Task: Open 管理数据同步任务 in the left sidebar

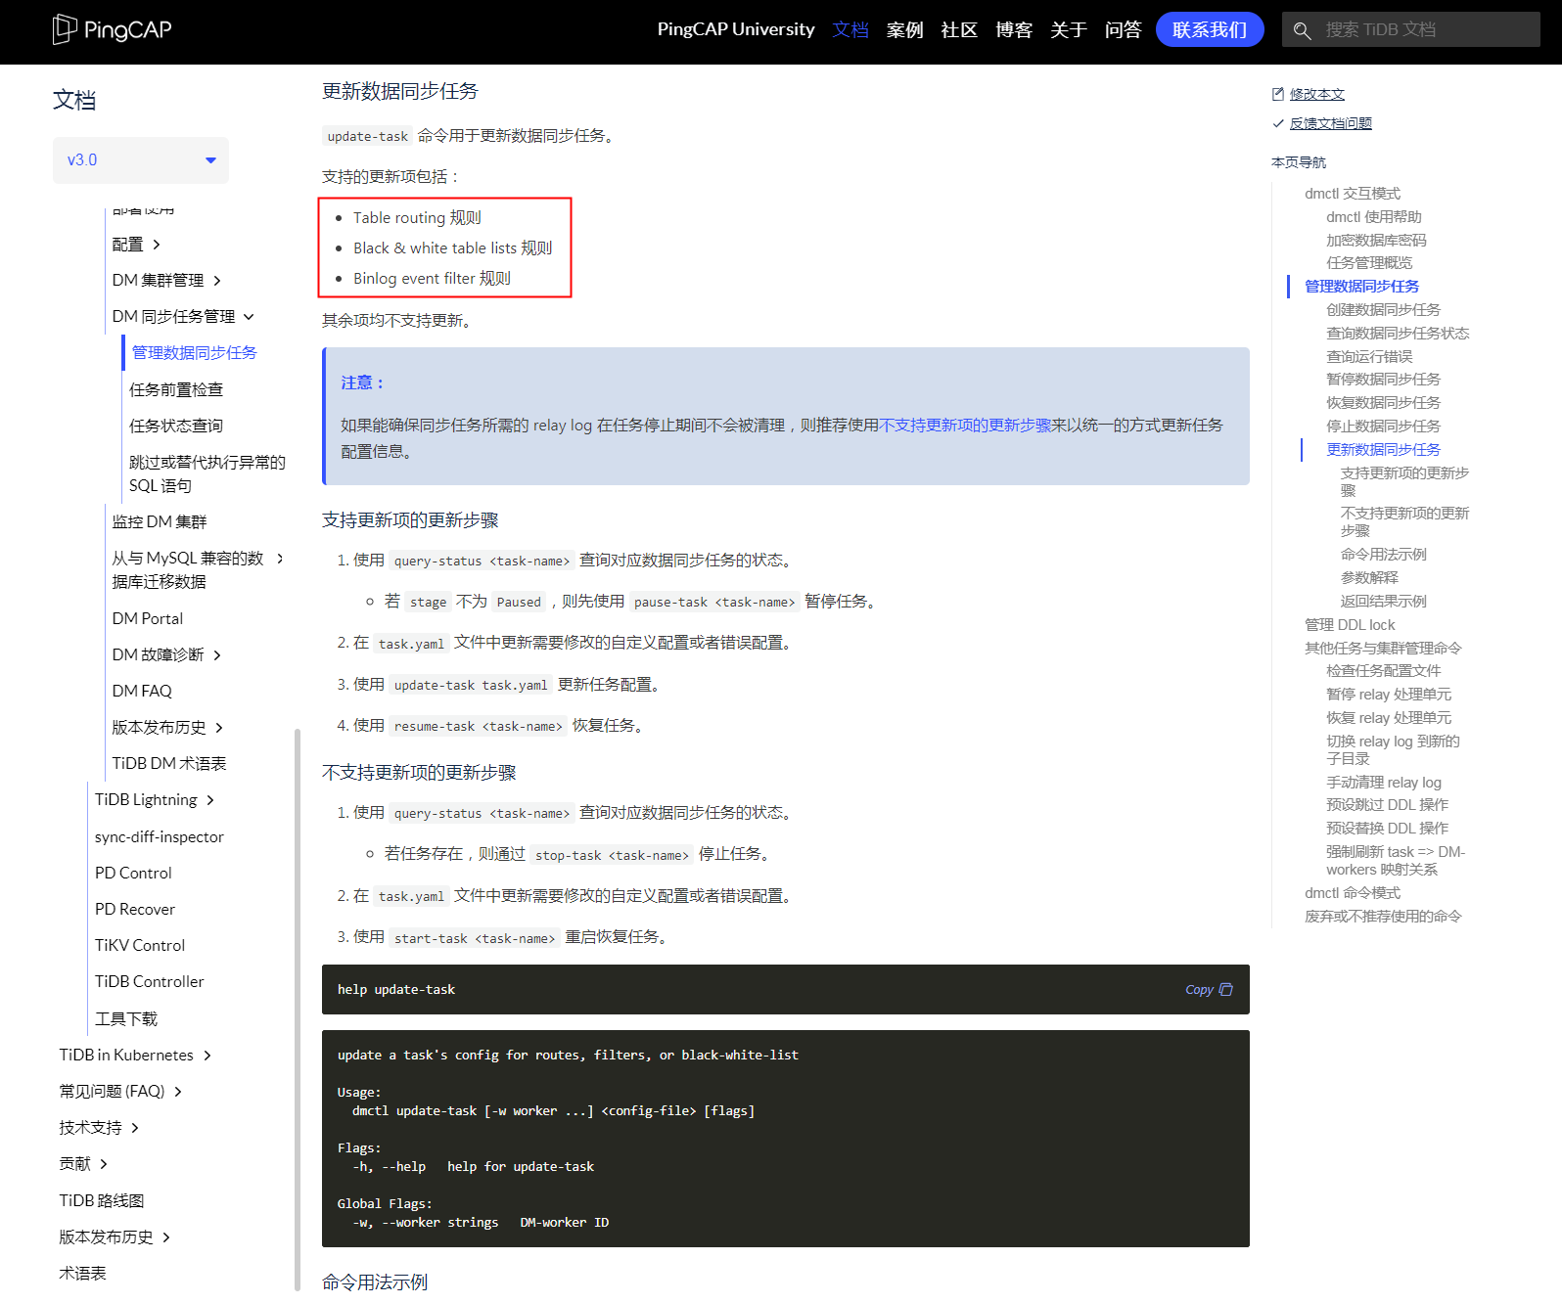Action: tap(195, 353)
